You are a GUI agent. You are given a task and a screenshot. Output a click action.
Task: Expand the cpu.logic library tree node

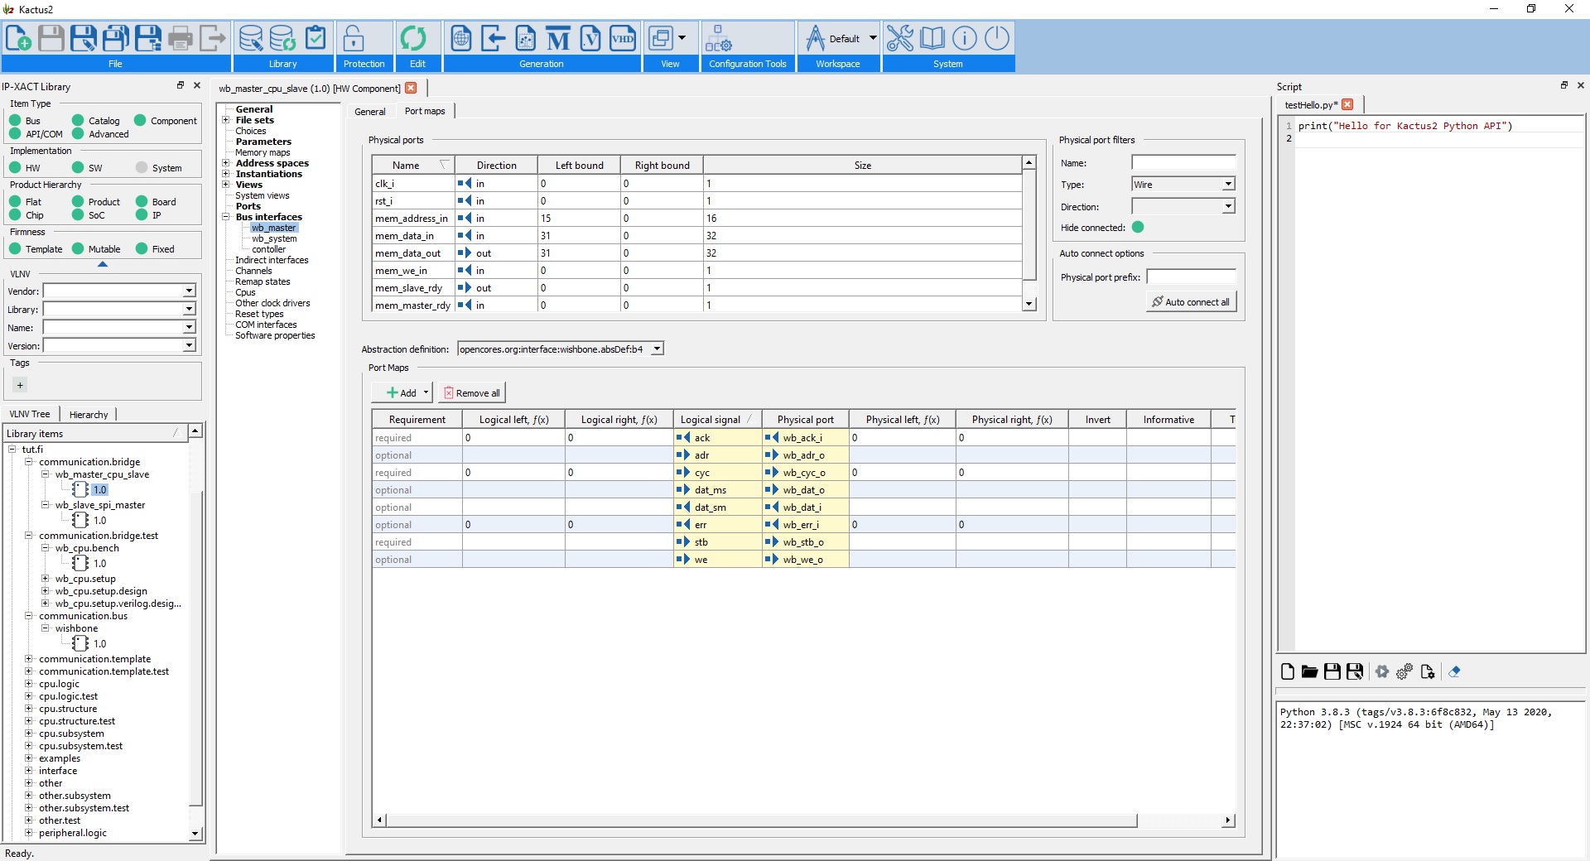(x=29, y=684)
